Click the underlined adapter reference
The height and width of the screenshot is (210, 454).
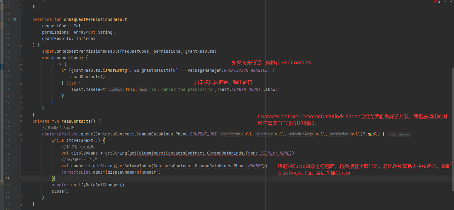[60, 185]
